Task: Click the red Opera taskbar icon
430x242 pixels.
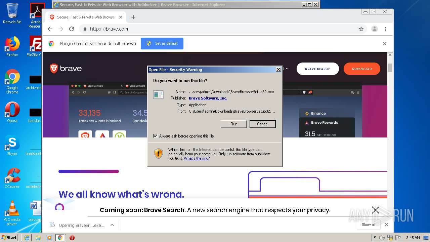Action: coord(72,238)
